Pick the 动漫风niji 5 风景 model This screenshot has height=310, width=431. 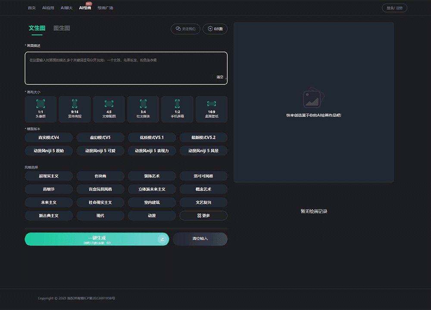(203, 151)
